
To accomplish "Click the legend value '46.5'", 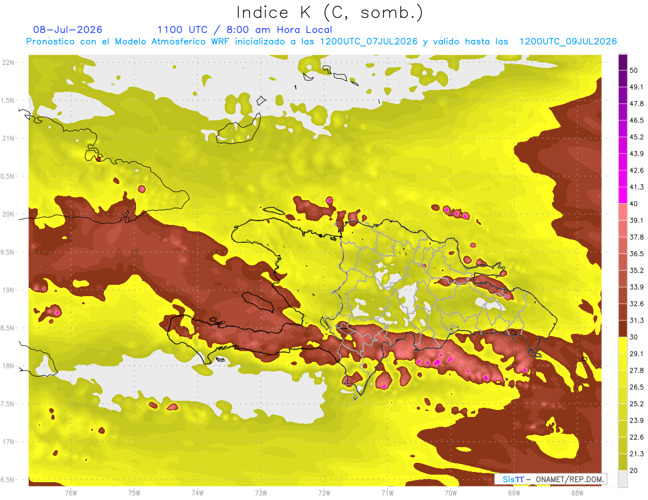I will (636, 120).
